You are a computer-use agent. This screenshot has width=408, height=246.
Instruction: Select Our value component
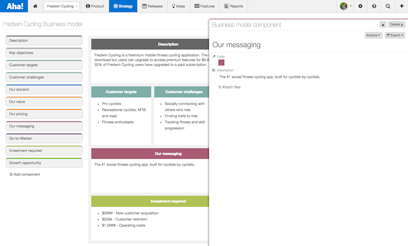click(44, 102)
